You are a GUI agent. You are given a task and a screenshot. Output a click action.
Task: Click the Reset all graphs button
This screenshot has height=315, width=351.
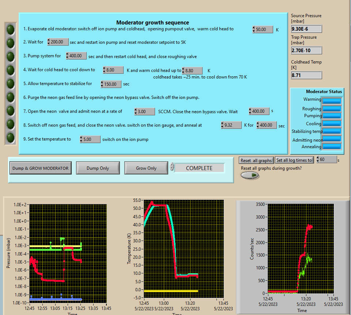256,160
